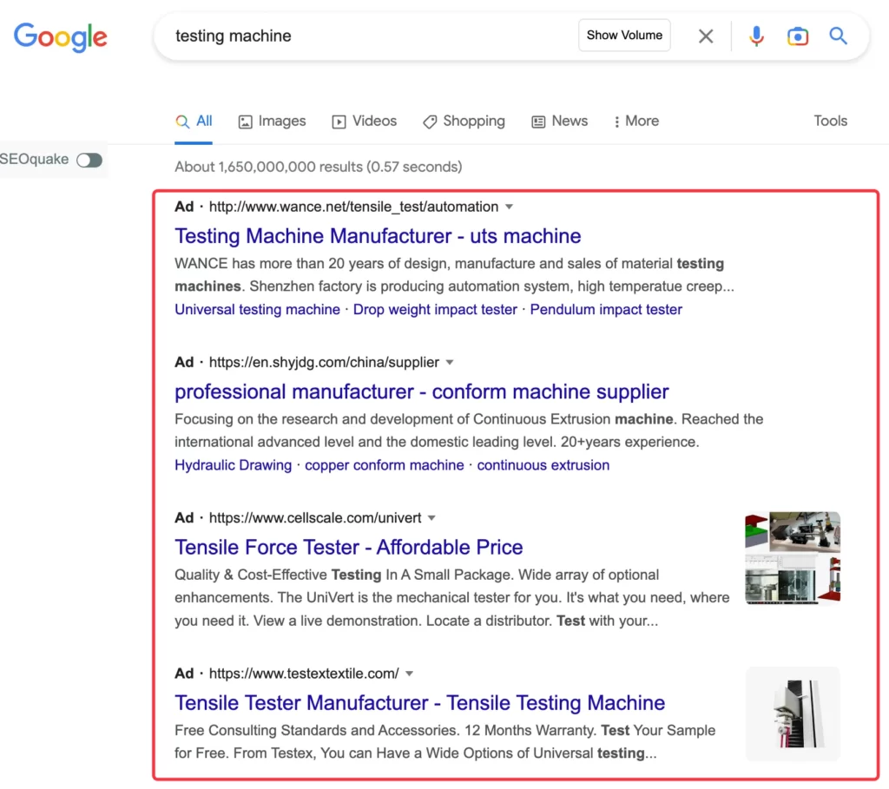This screenshot has width=889, height=789.
Task: Expand the More menu
Action: [636, 122]
